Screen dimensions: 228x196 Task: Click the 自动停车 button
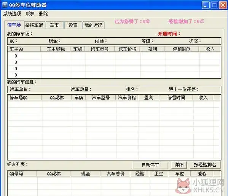(150, 165)
